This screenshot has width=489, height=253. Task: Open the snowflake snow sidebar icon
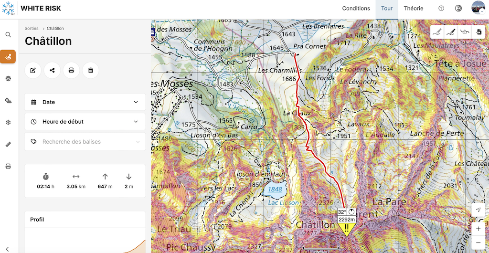tap(8, 123)
